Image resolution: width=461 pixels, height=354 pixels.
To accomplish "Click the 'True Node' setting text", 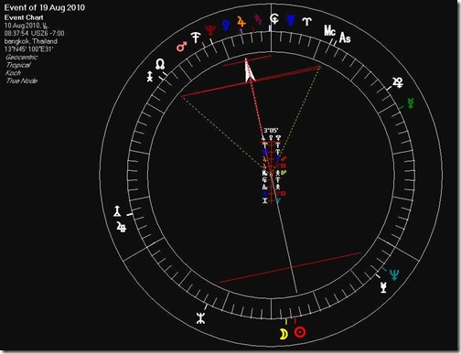I will coord(21,80).
